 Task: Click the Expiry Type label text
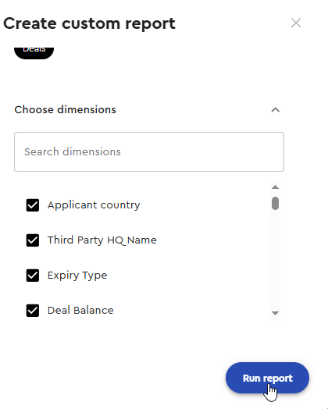(x=77, y=276)
